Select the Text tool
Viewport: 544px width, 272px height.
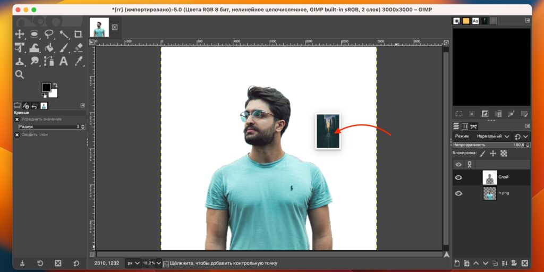[64, 61]
